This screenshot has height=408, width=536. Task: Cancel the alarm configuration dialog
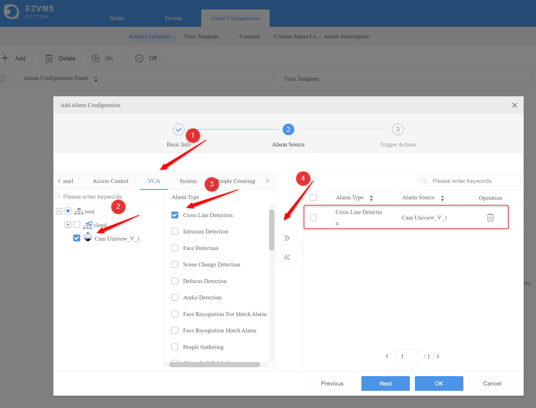click(492, 384)
